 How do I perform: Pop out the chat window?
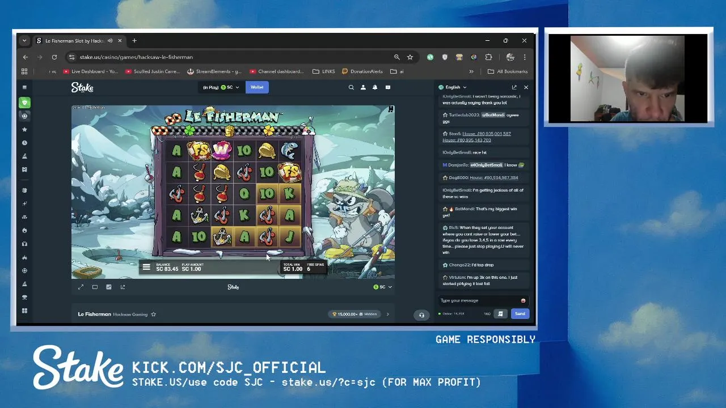tap(514, 87)
